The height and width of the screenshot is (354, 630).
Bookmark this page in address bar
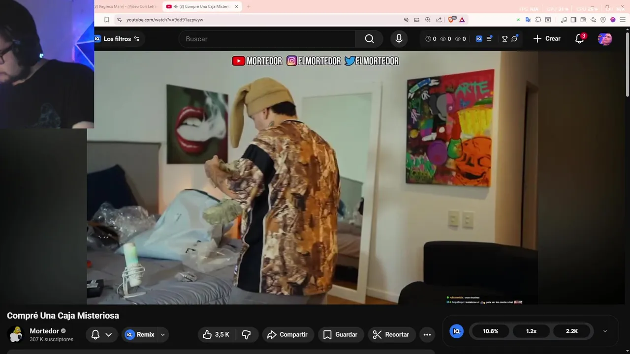pyautogui.click(x=106, y=20)
